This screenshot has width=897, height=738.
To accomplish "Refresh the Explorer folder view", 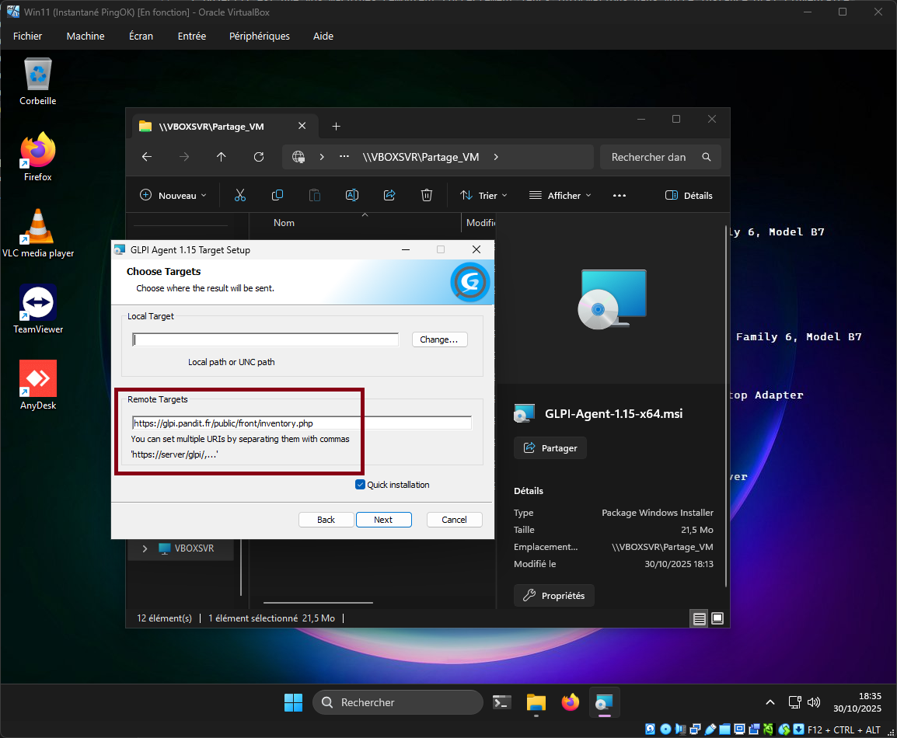I will click(259, 157).
